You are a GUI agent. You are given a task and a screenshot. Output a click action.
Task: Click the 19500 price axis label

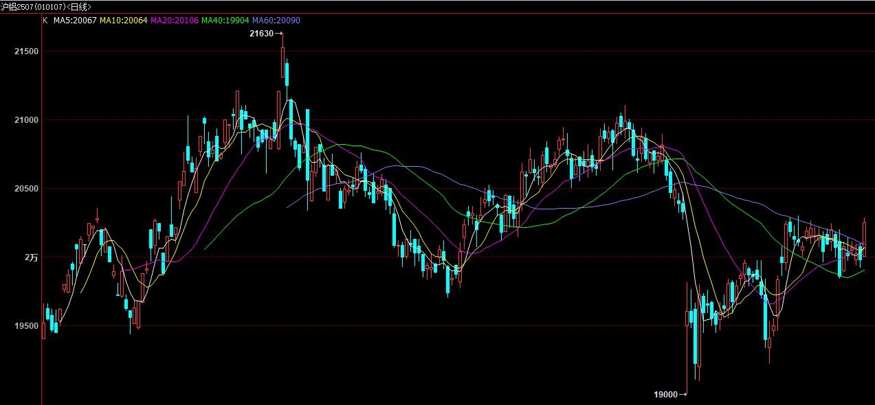(x=26, y=326)
